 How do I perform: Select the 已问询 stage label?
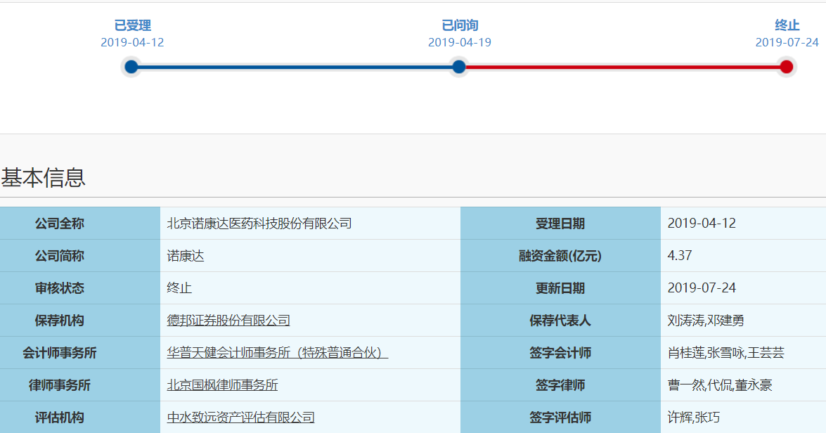coord(459,25)
